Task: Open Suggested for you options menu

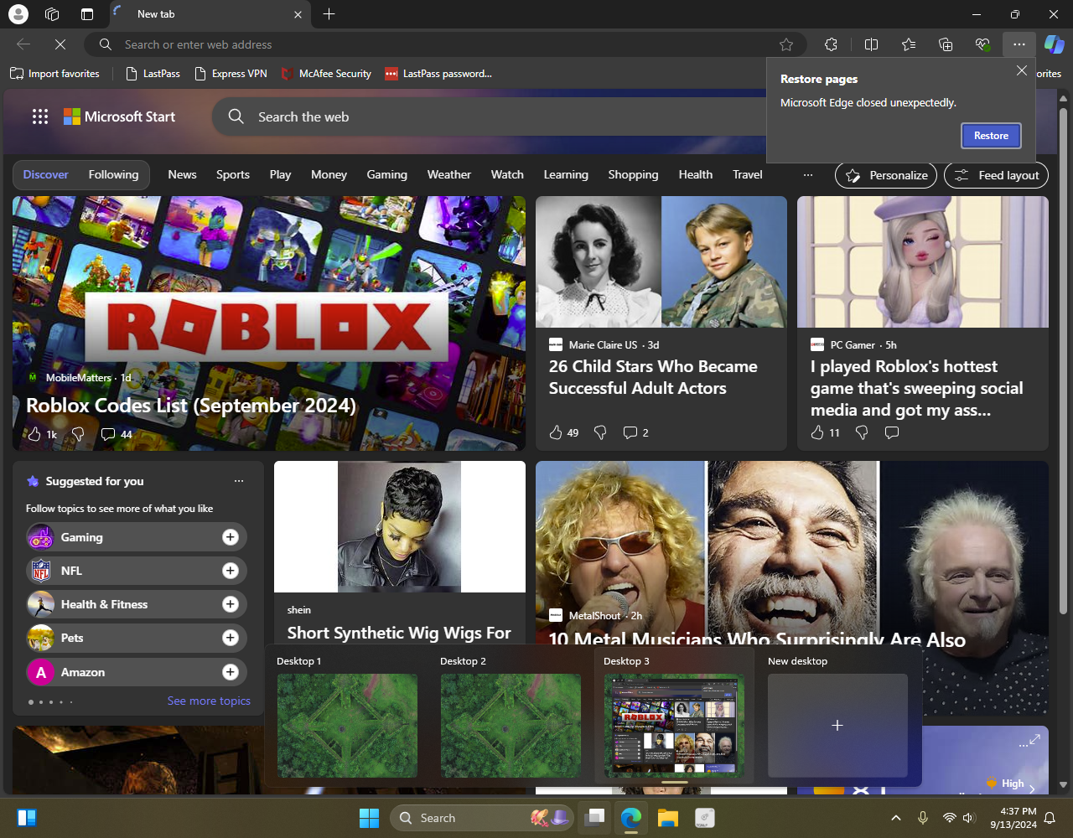Action: tap(239, 481)
